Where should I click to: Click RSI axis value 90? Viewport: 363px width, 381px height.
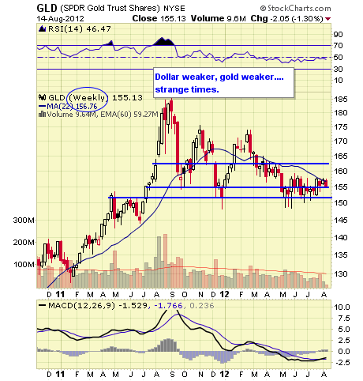pyautogui.click(x=338, y=35)
